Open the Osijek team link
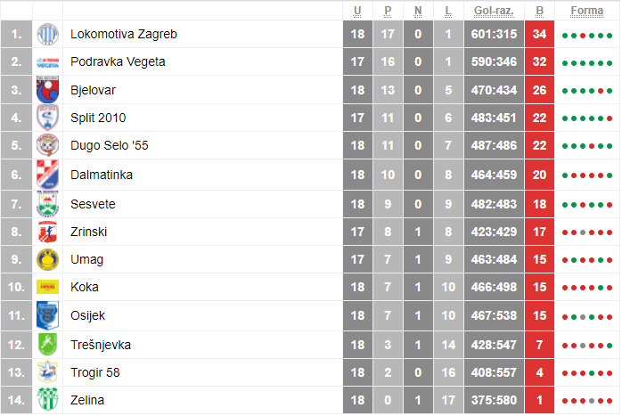Viewport: 622px width, 416px height. tap(87, 315)
